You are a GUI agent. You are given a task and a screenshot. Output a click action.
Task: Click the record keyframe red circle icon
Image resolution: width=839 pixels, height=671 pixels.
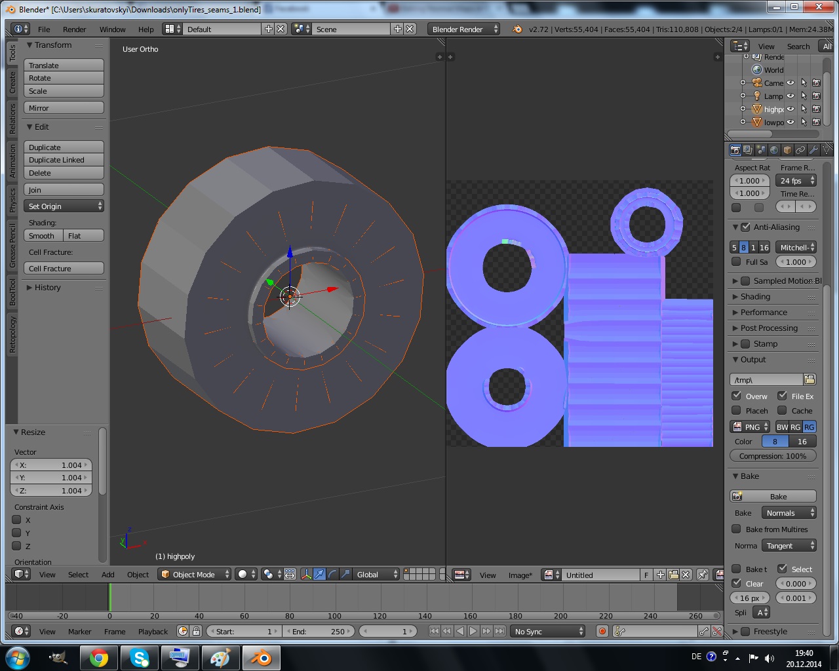click(603, 630)
